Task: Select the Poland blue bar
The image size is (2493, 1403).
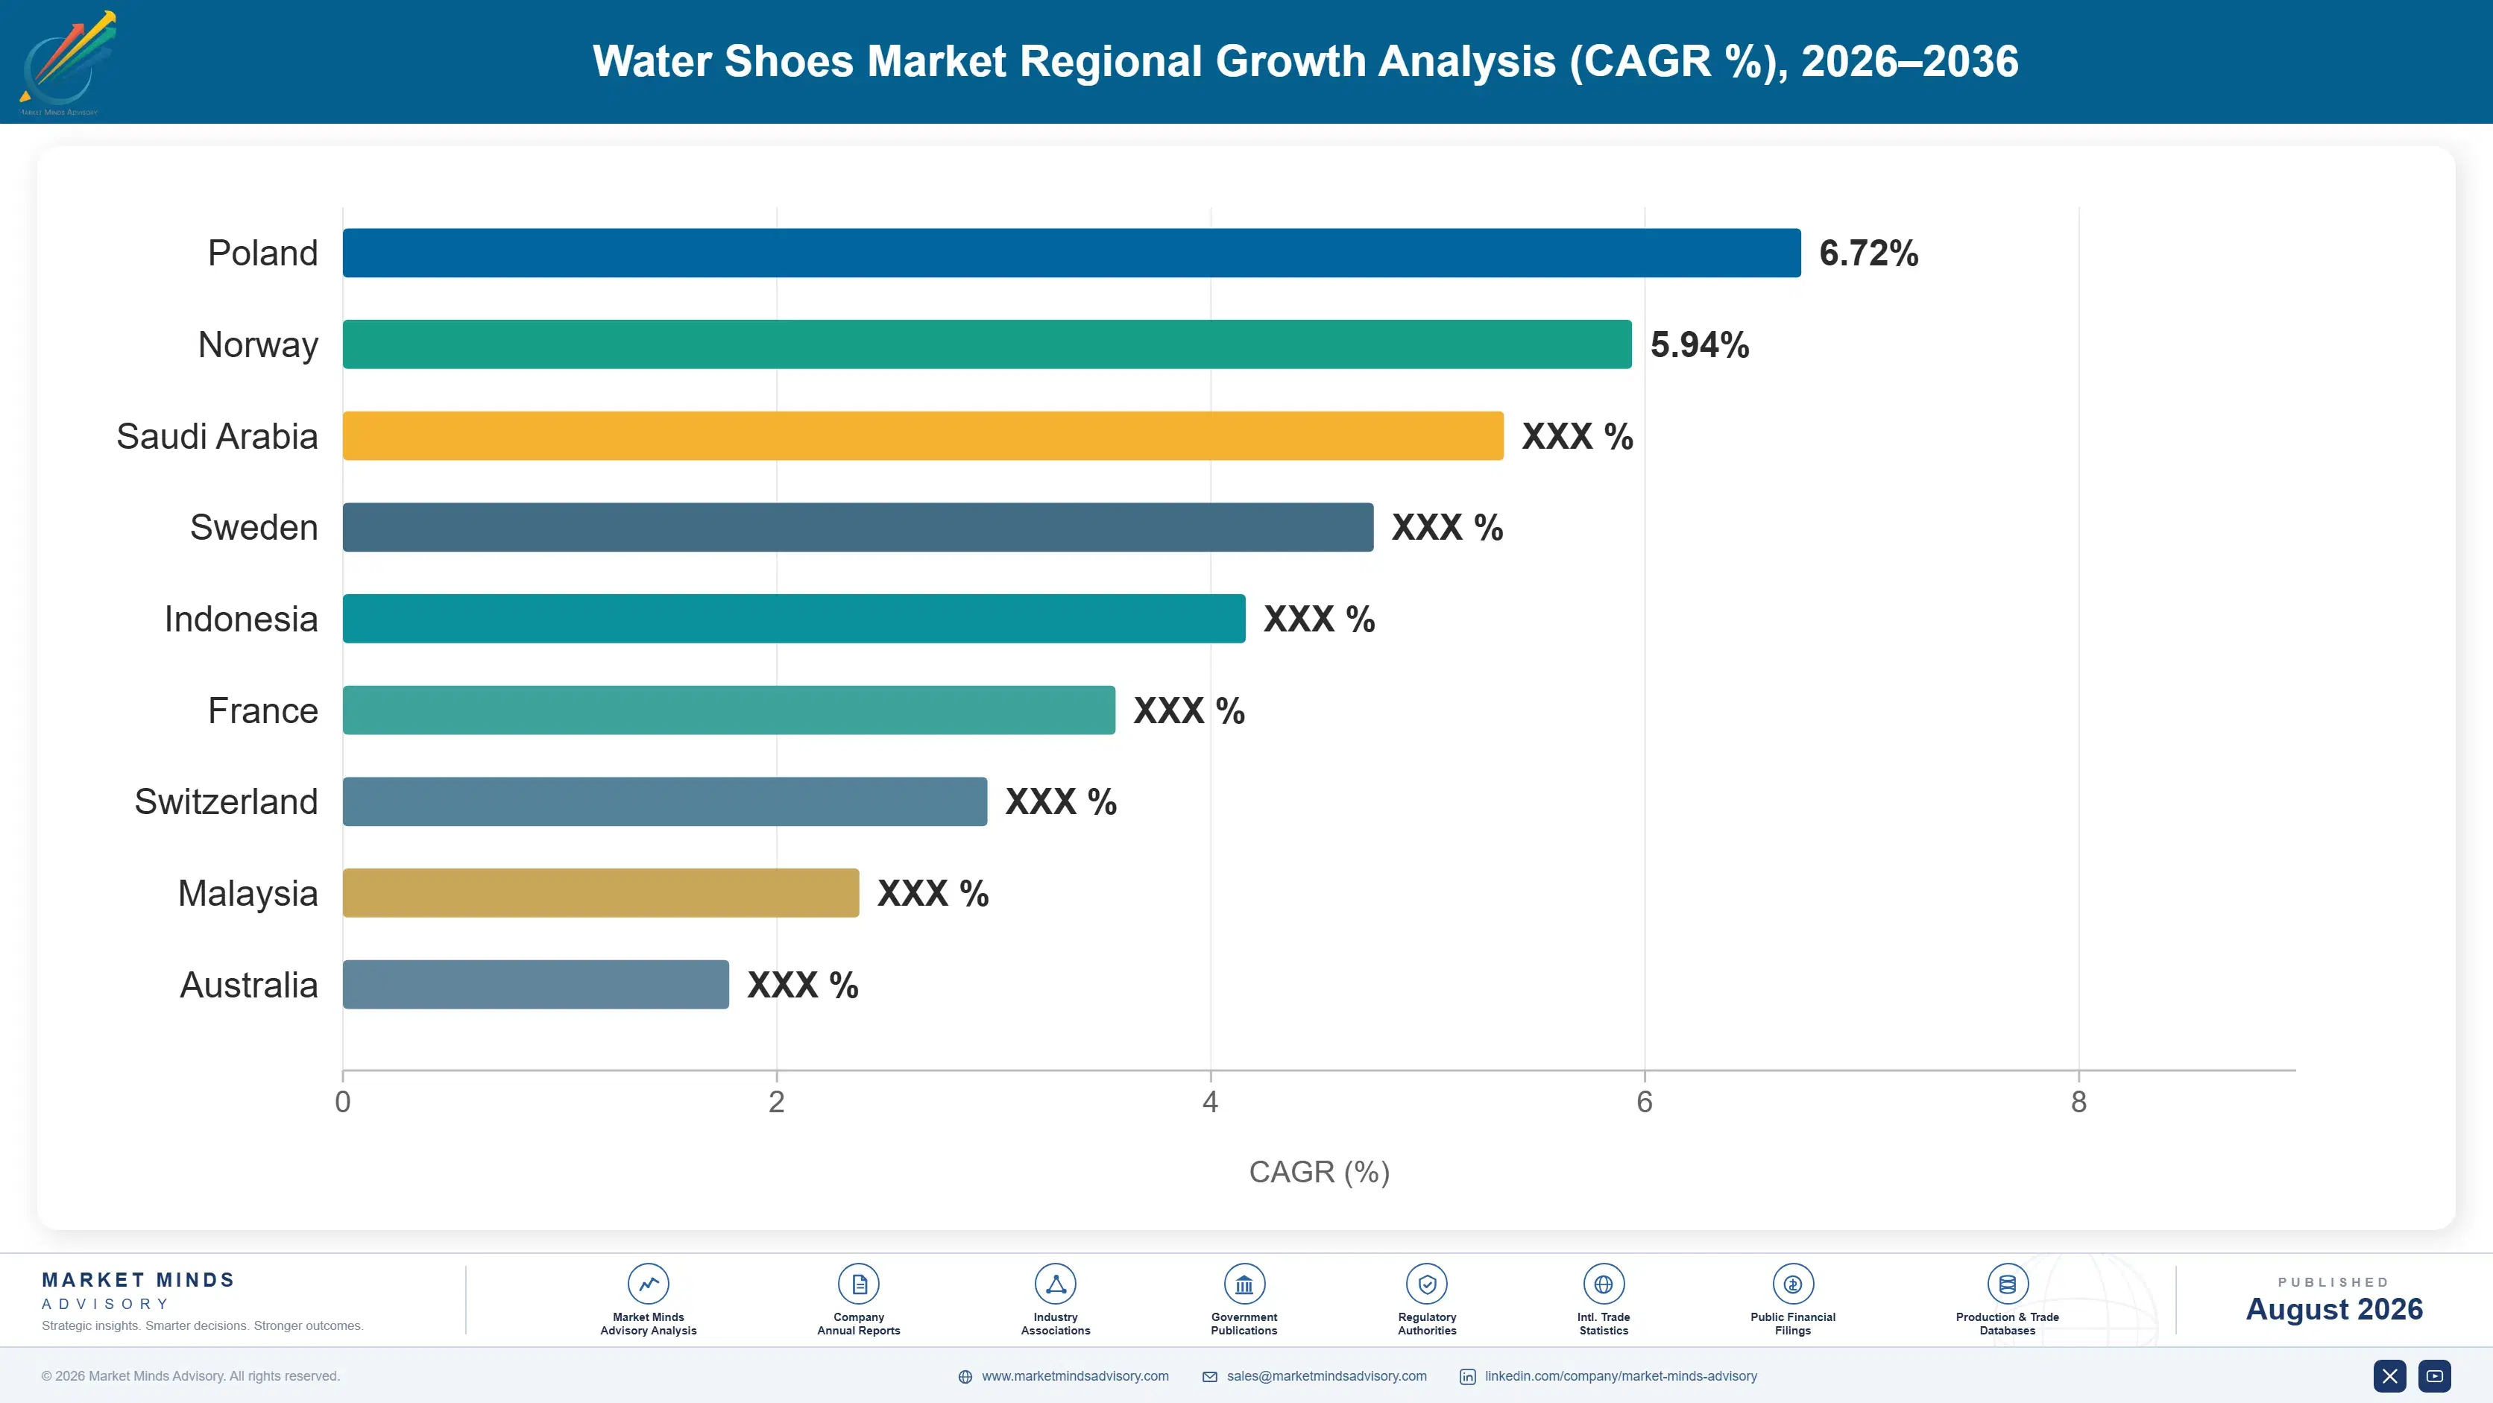Action: point(1071,253)
